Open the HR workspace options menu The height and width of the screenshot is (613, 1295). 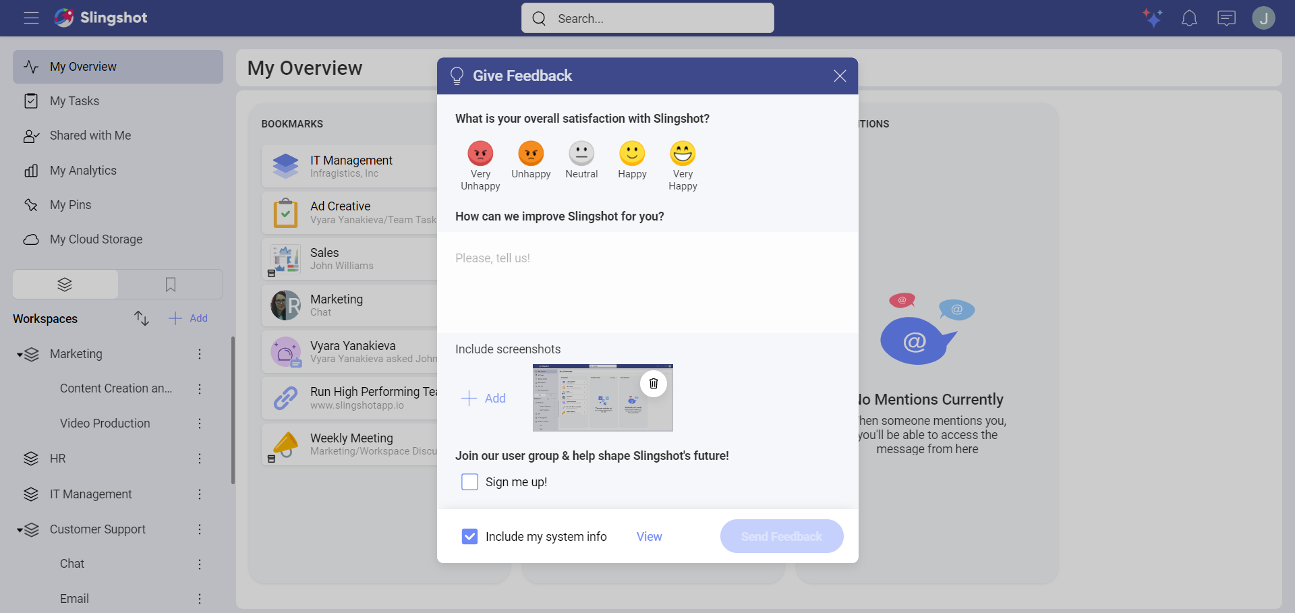coord(200,459)
